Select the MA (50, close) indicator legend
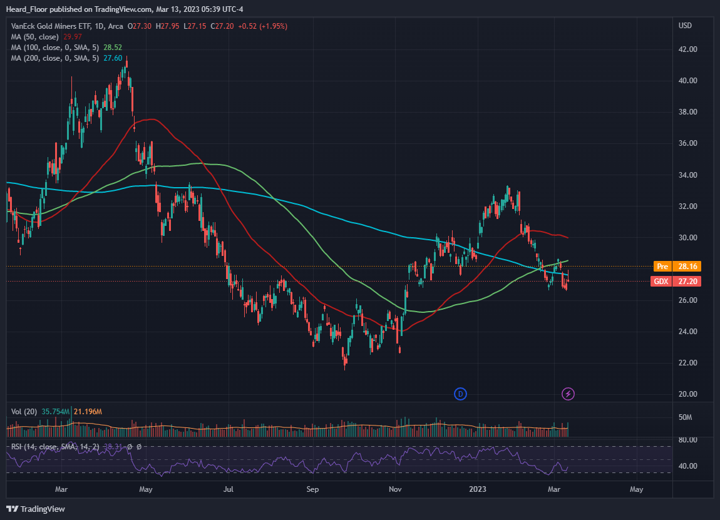 click(35, 37)
